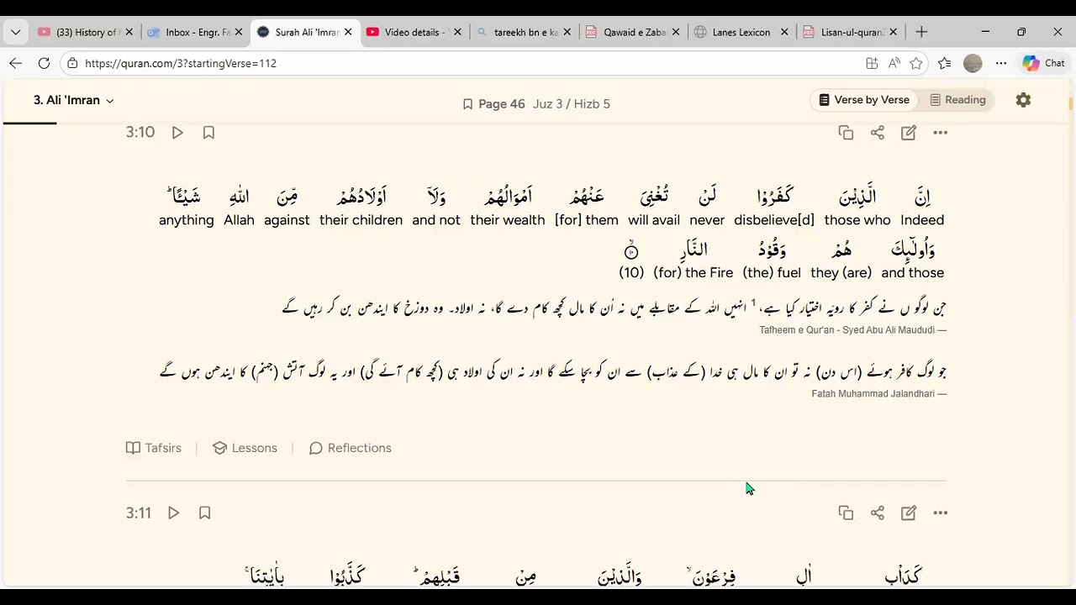Open notes editor for verse 3:10

coord(909,133)
